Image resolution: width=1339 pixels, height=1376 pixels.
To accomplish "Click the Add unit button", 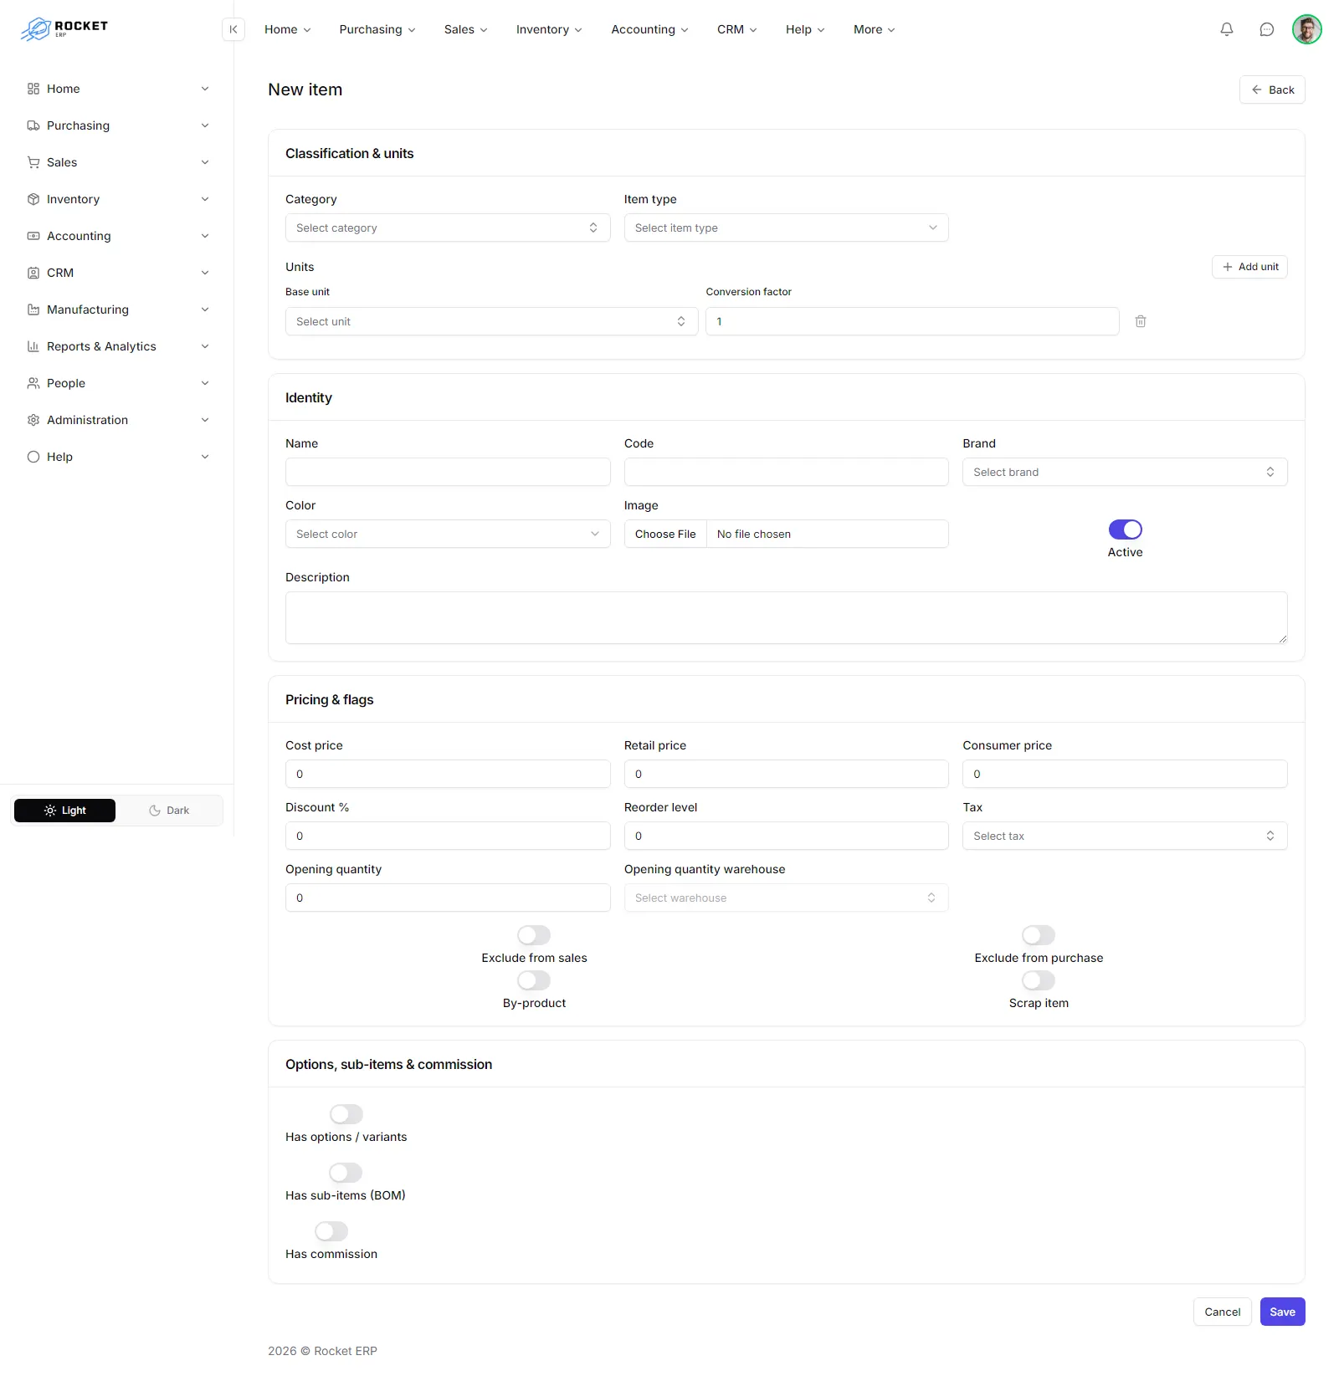I will (1249, 267).
